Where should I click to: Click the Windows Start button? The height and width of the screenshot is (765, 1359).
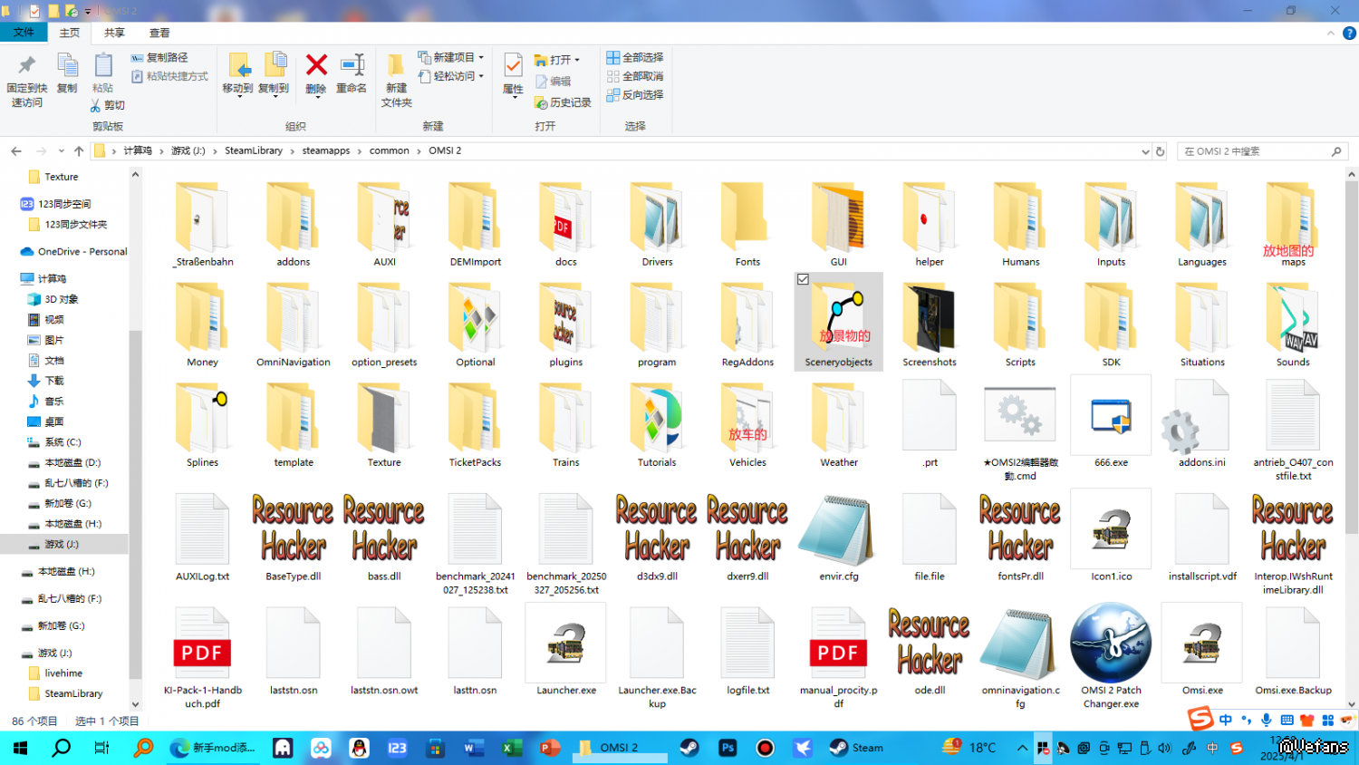click(20, 748)
